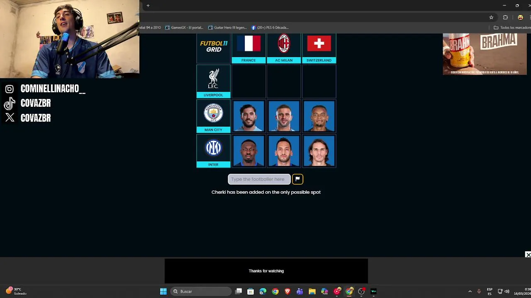Click the Liverpool crest row header
The image size is (531, 298).
click(x=213, y=82)
